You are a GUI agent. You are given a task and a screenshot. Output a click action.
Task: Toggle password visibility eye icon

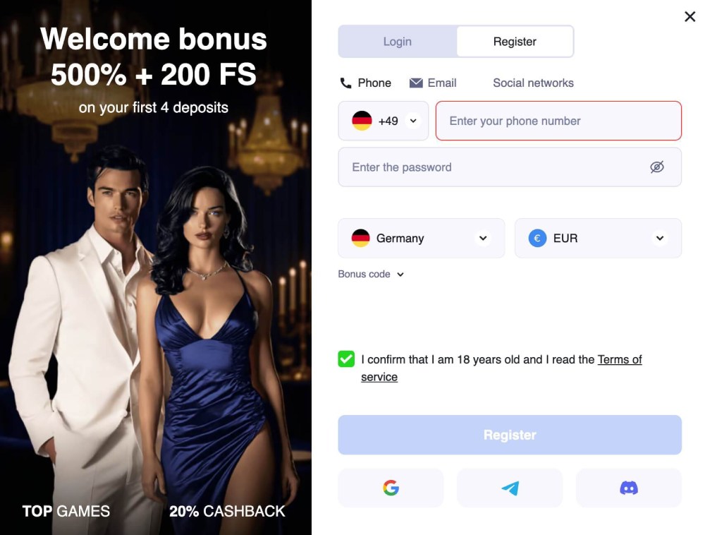coord(657,167)
